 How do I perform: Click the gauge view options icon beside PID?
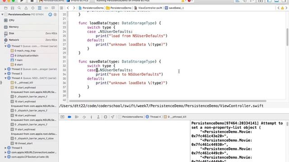coord(50,14)
